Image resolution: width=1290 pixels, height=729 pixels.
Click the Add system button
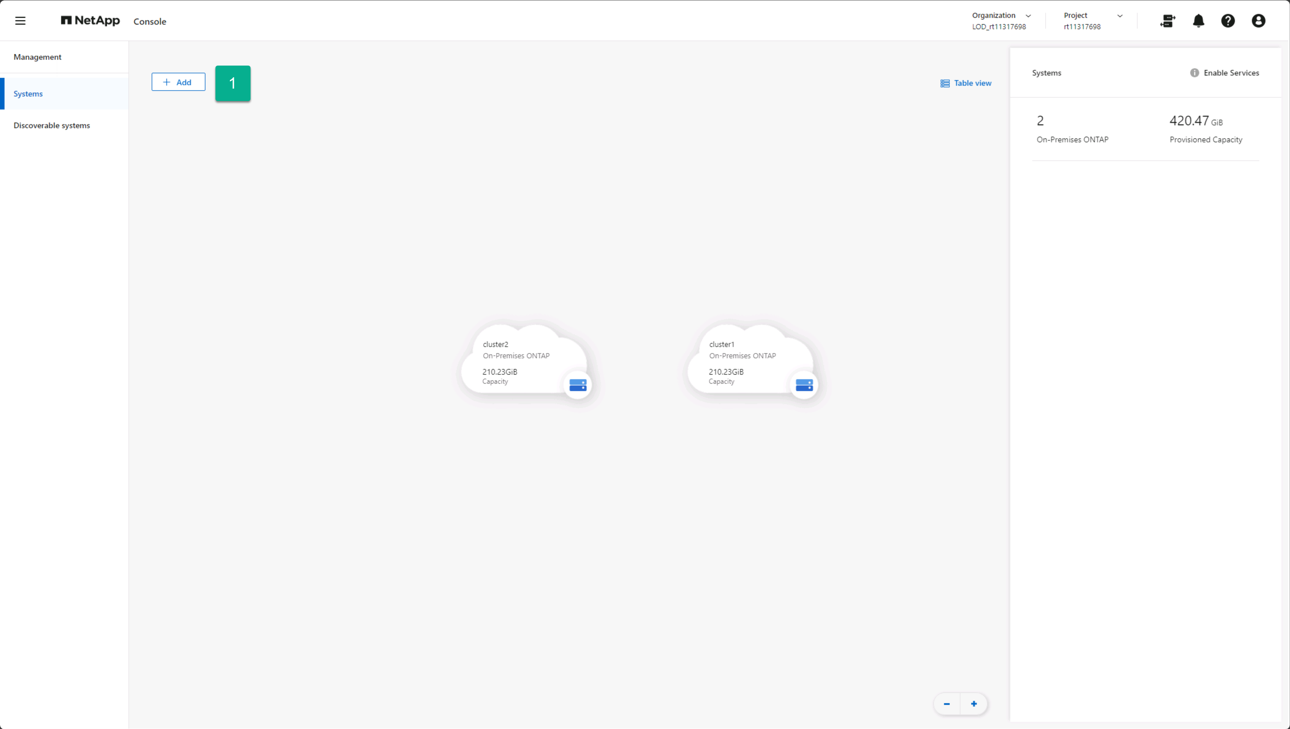[178, 82]
